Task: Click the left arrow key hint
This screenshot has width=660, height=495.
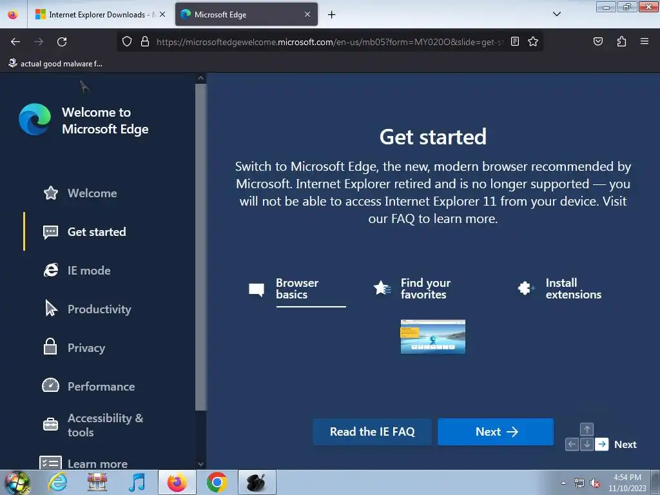Action: pyautogui.click(x=572, y=444)
